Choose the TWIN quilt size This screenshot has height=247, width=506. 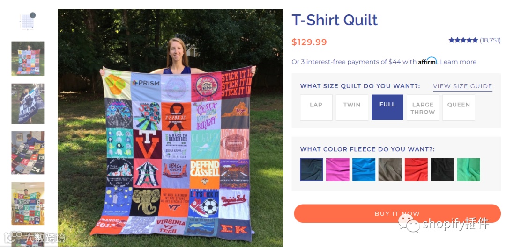coord(352,107)
